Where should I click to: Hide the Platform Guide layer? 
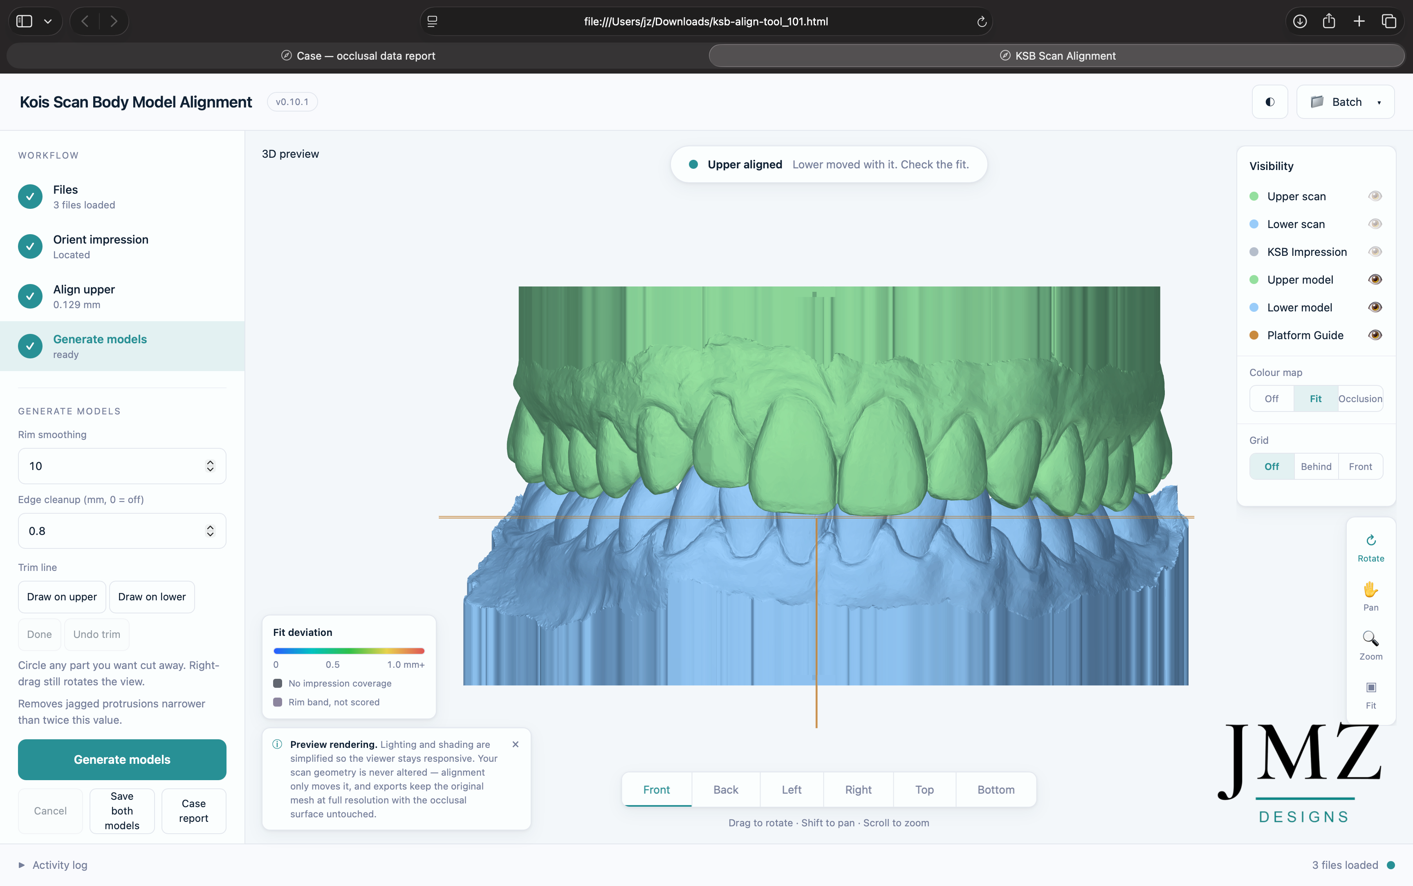click(x=1375, y=335)
